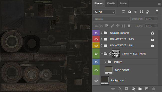This screenshot has width=162, height=92.
Task: Toggle visibility of Original Textures group
Action: pyautogui.click(x=96, y=33)
